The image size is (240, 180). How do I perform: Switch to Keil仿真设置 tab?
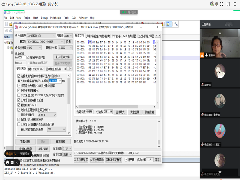point(130,36)
